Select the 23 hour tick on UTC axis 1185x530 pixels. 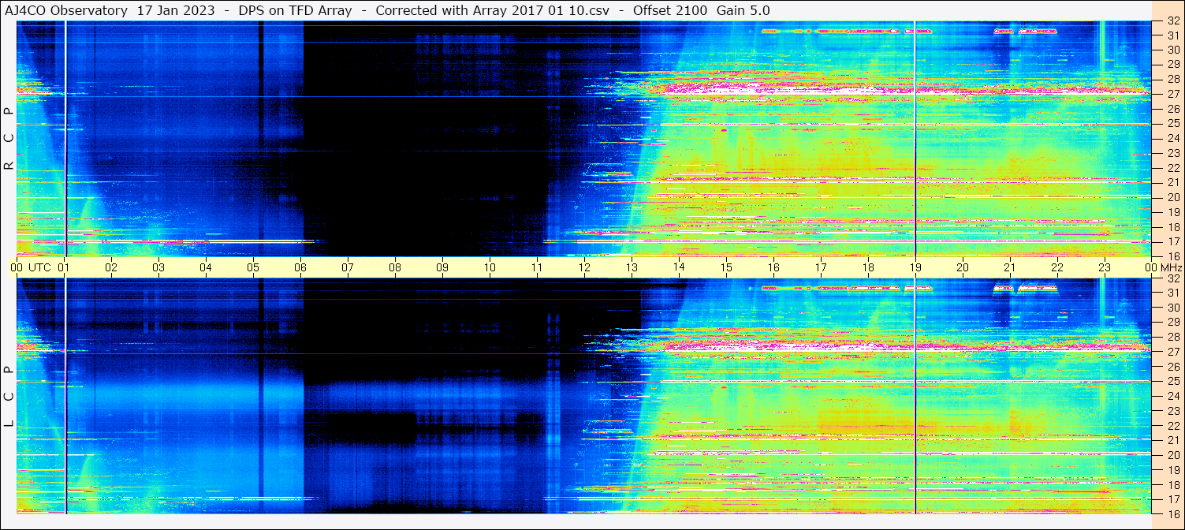pos(1105,267)
